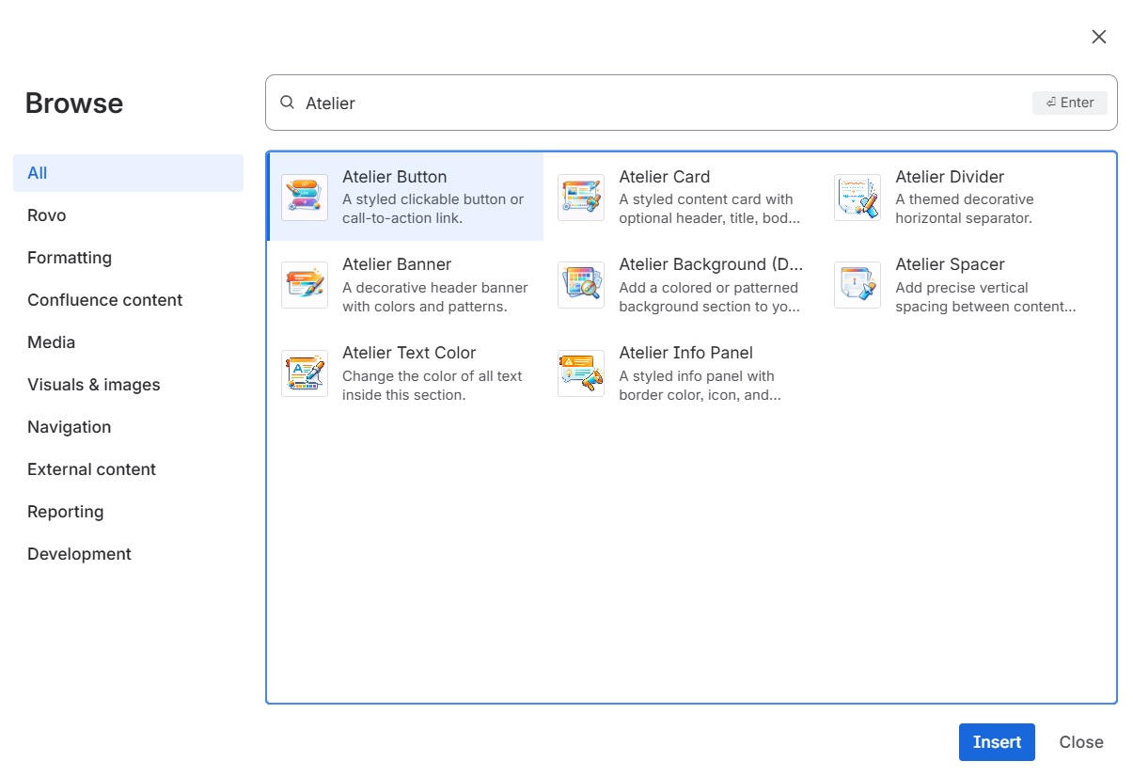
Task: Show the Confluence content category
Action: pos(105,300)
